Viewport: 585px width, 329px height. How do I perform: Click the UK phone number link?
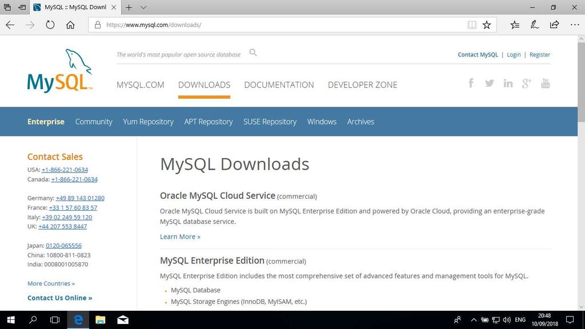[63, 226]
